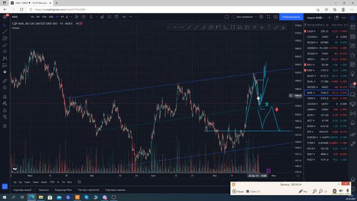This screenshot has height=201, width=357.
Task: Select the 'Все' all date range button
Action: [x=69, y=182]
